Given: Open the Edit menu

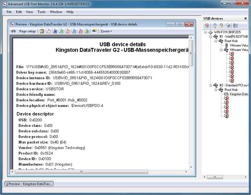Looking at the screenshot, I should [x=19, y=12].
